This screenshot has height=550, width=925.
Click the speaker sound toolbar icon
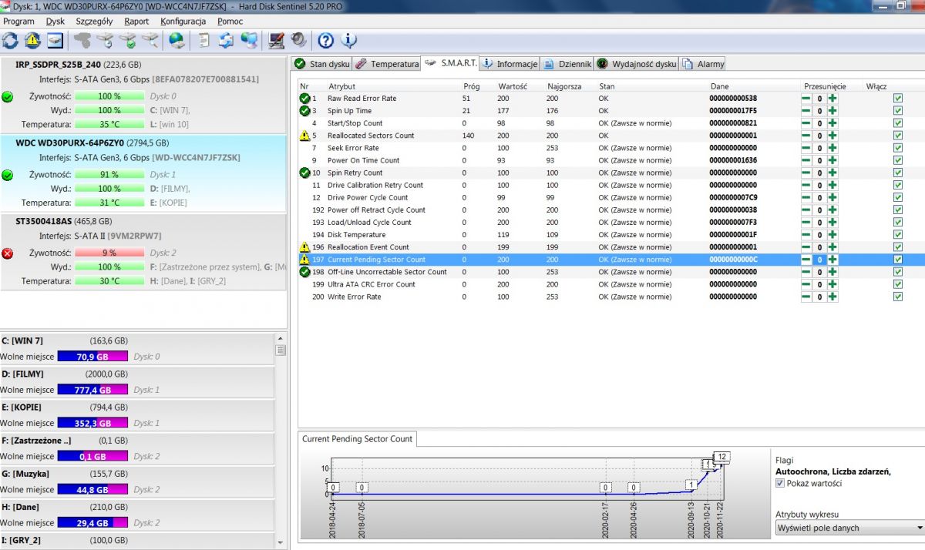click(x=298, y=40)
